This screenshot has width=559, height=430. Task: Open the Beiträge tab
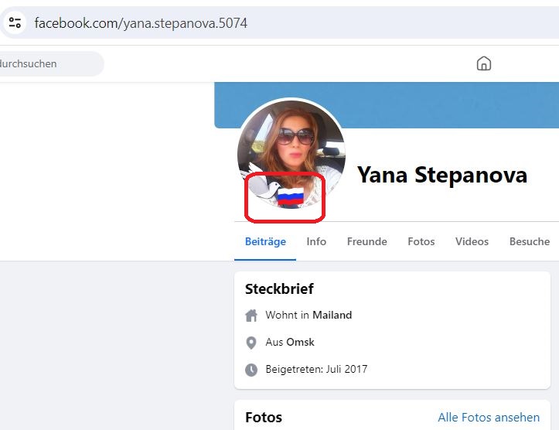[x=265, y=241]
